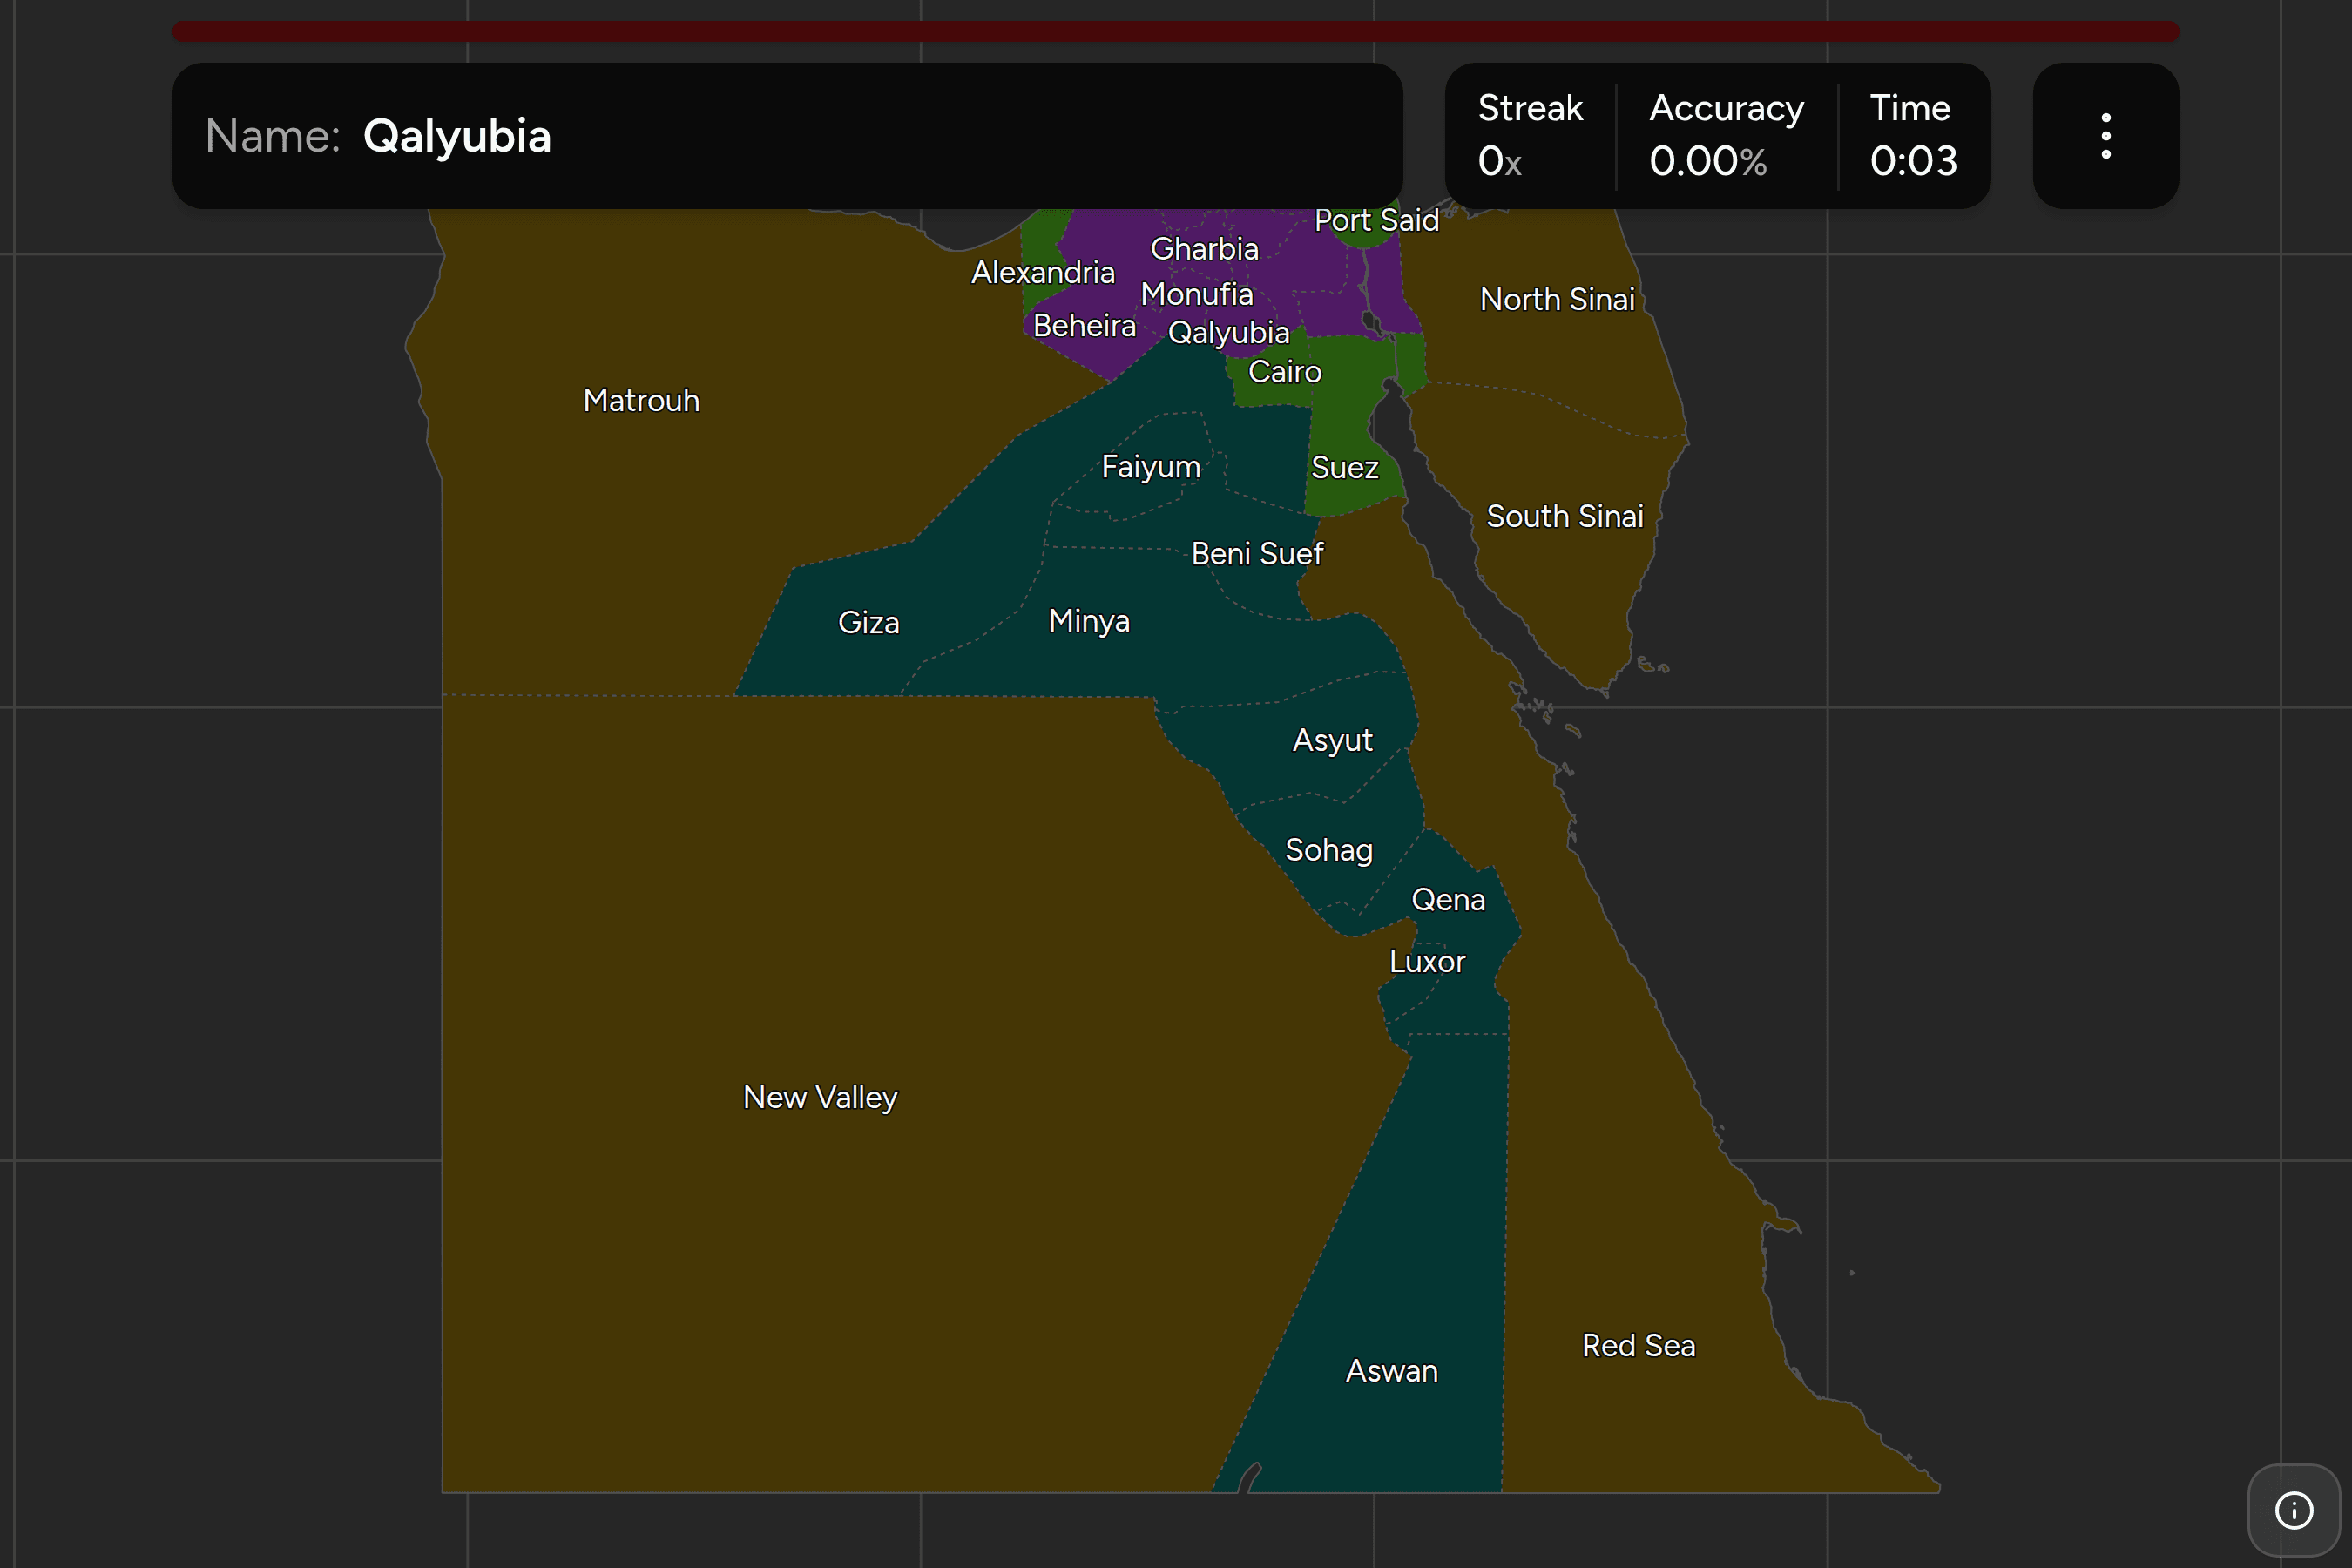Select the Aswan region

point(1391,1370)
